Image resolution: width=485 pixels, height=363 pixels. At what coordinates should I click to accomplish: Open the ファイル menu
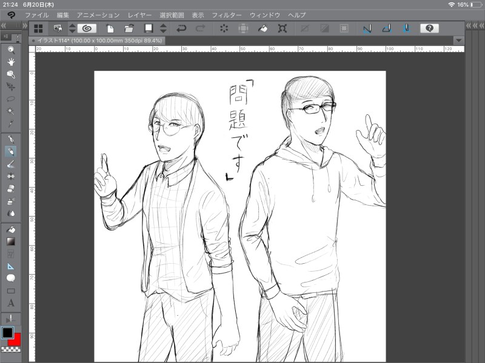point(37,15)
